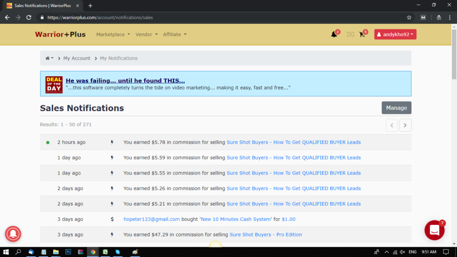Click the browser forward arrow
Screen dimensions: 457x257
18,17
